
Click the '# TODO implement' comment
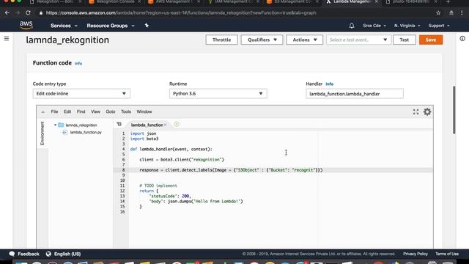pos(158,186)
